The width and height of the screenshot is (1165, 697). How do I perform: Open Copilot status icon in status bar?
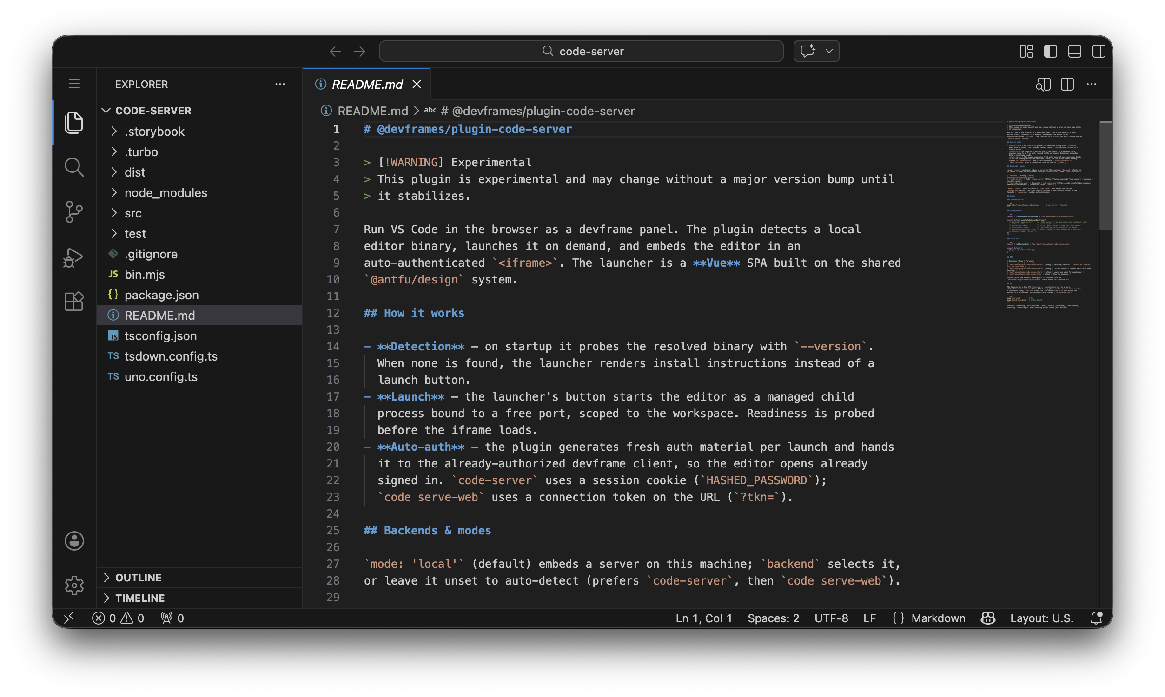988,618
